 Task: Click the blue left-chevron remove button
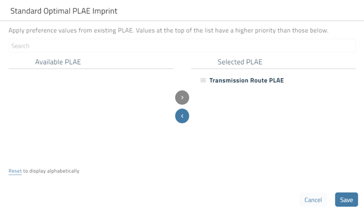(182, 116)
